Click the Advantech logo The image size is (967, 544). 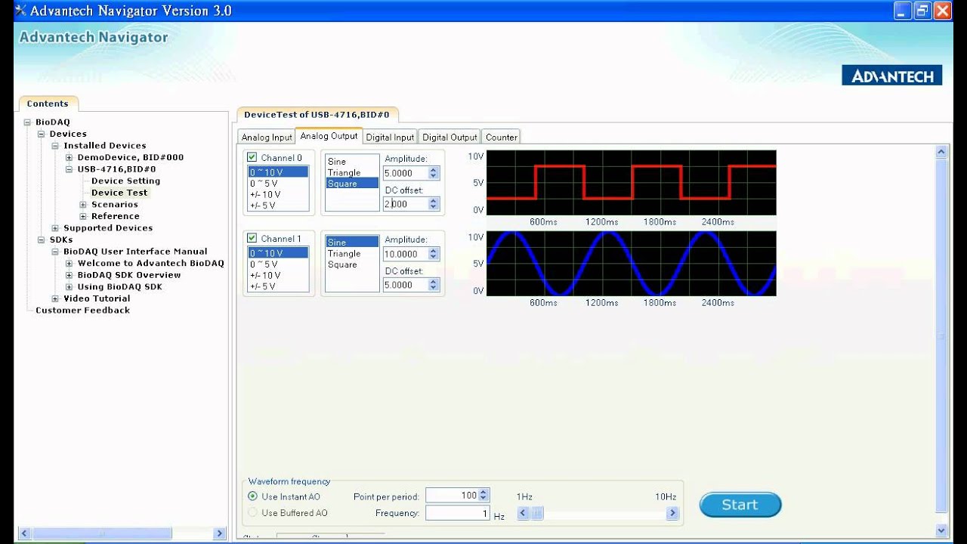[892, 76]
